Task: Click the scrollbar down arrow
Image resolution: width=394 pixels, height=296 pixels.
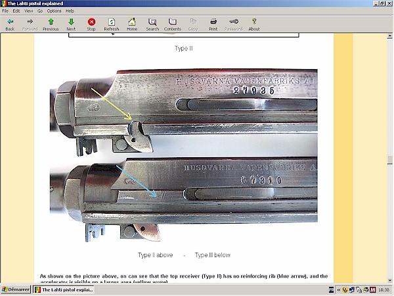Action: [389, 280]
